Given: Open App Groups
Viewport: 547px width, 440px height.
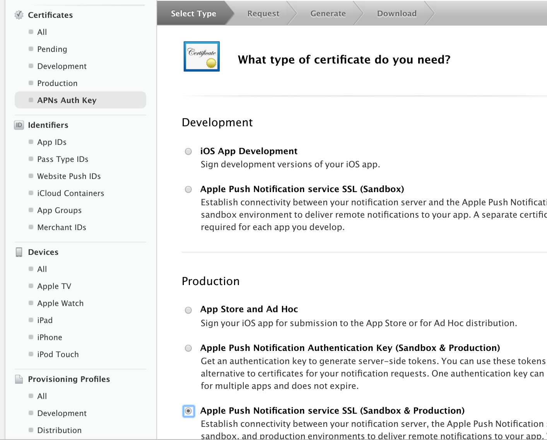Looking at the screenshot, I should point(60,210).
